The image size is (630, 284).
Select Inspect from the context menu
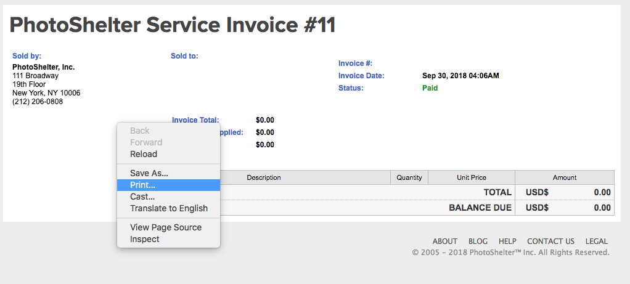[168, 239]
